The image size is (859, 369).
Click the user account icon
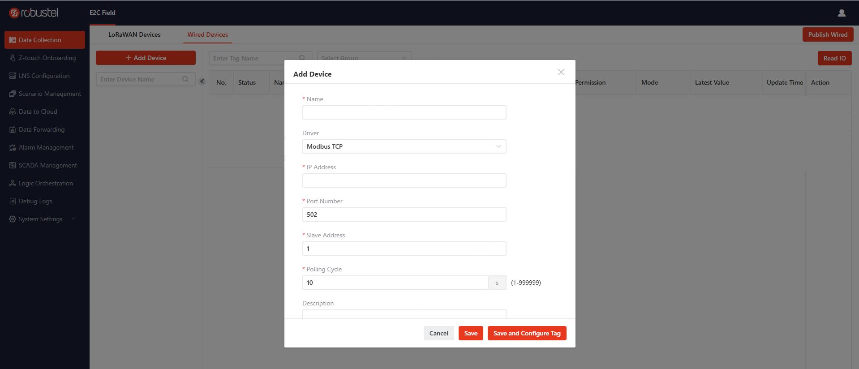click(842, 13)
